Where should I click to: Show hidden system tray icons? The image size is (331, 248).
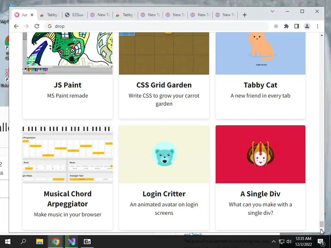coord(273,242)
